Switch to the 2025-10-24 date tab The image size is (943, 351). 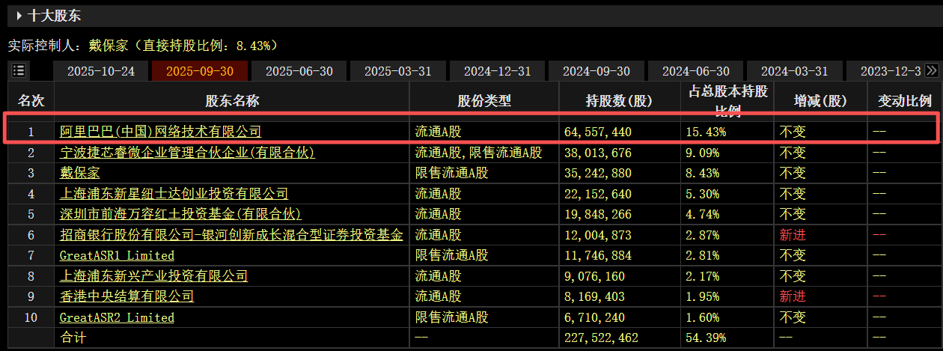(101, 71)
